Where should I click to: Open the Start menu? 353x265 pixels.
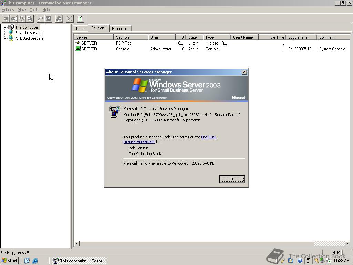[9, 261]
